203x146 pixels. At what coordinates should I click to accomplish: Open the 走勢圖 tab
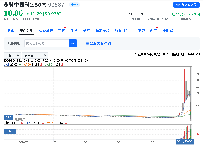tap(9, 30)
